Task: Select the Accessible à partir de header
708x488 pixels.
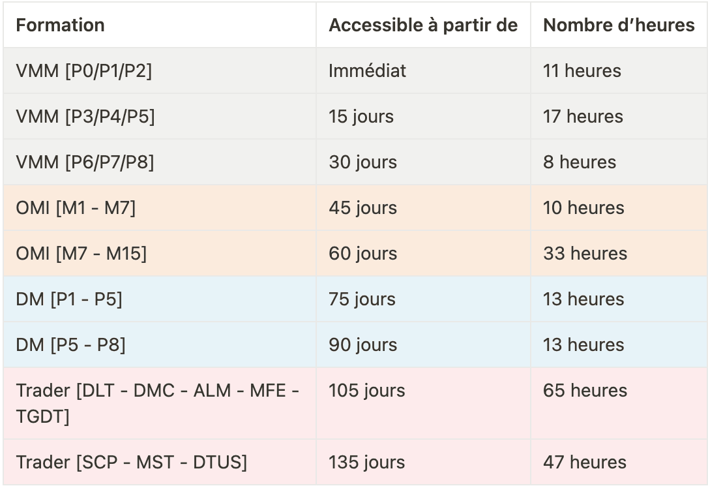Action: coord(423,25)
